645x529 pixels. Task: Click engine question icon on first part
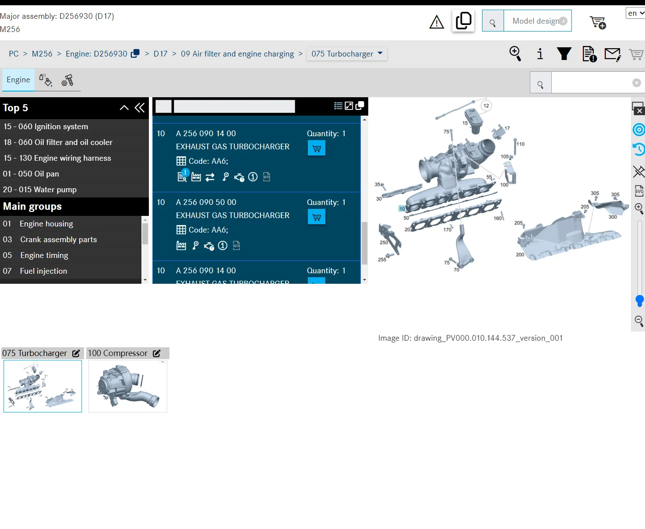(x=239, y=177)
